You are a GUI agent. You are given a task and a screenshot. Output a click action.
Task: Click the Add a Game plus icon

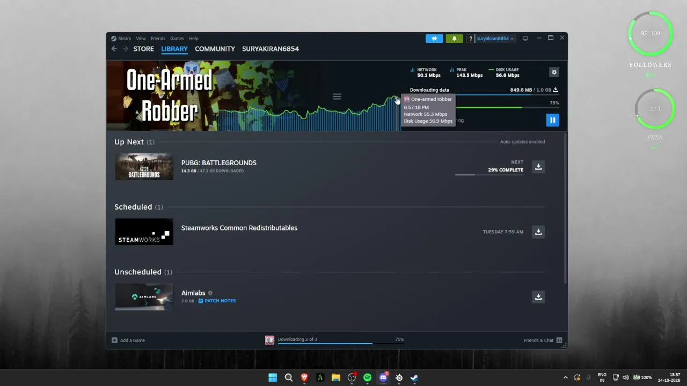click(114, 340)
